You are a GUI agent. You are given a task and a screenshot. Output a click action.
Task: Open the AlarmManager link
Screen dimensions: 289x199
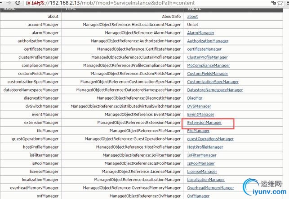click(x=200, y=33)
